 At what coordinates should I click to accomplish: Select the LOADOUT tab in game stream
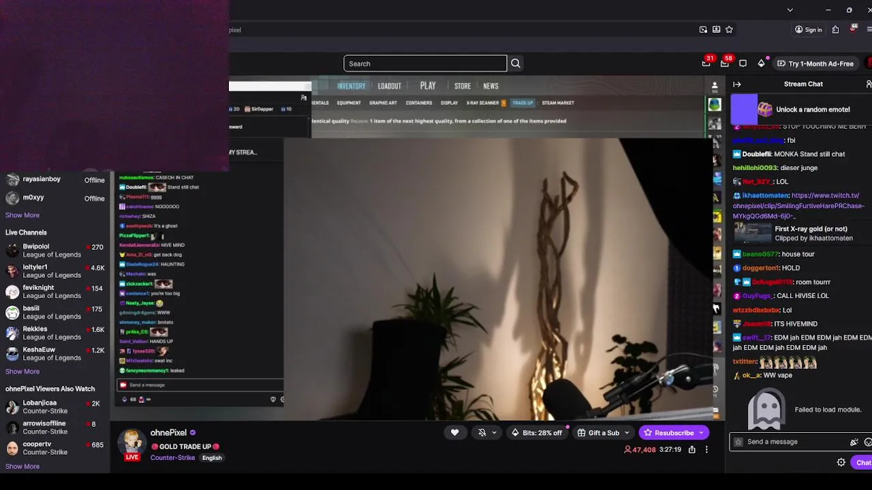coord(390,86)
